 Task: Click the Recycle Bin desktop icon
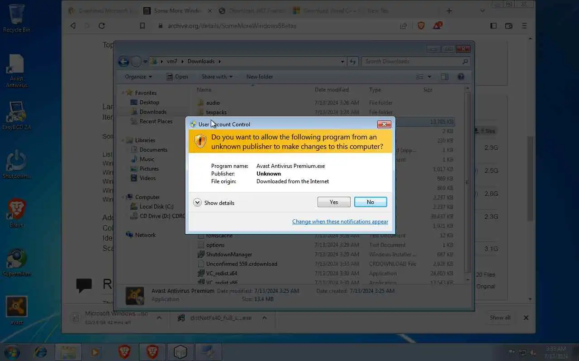[x=17, y=19]
